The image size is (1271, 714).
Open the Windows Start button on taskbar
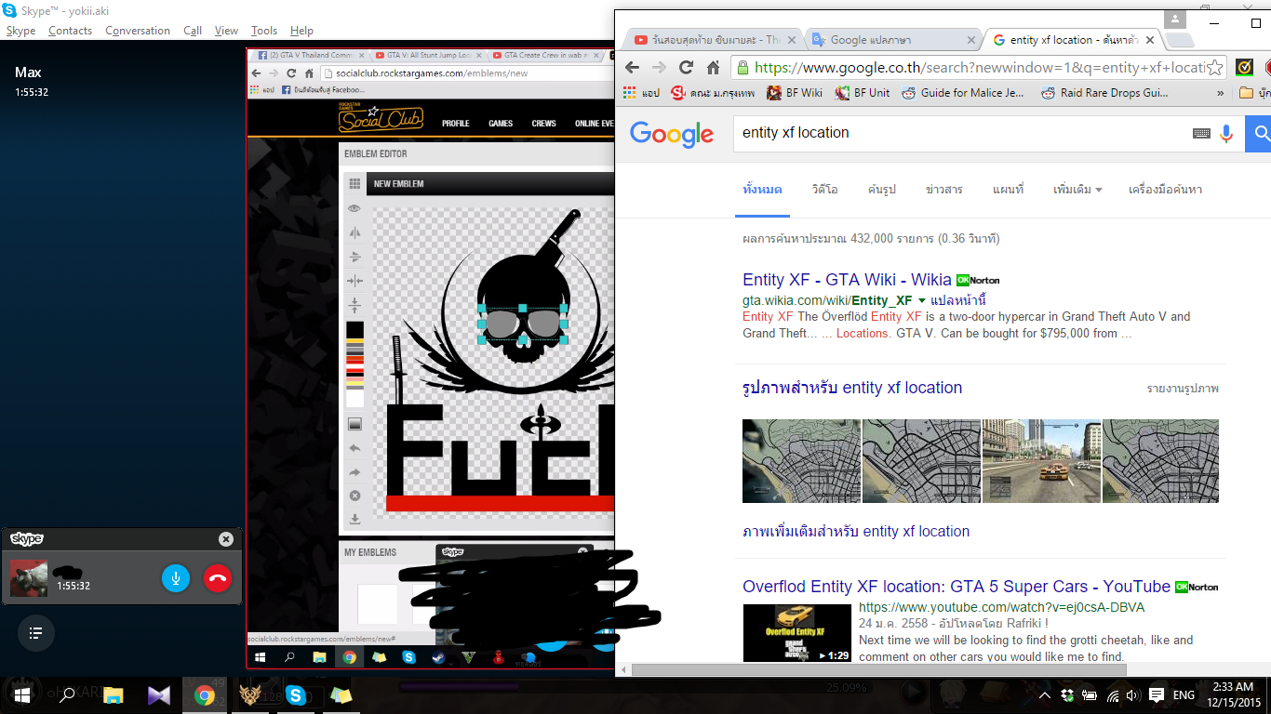21,695
